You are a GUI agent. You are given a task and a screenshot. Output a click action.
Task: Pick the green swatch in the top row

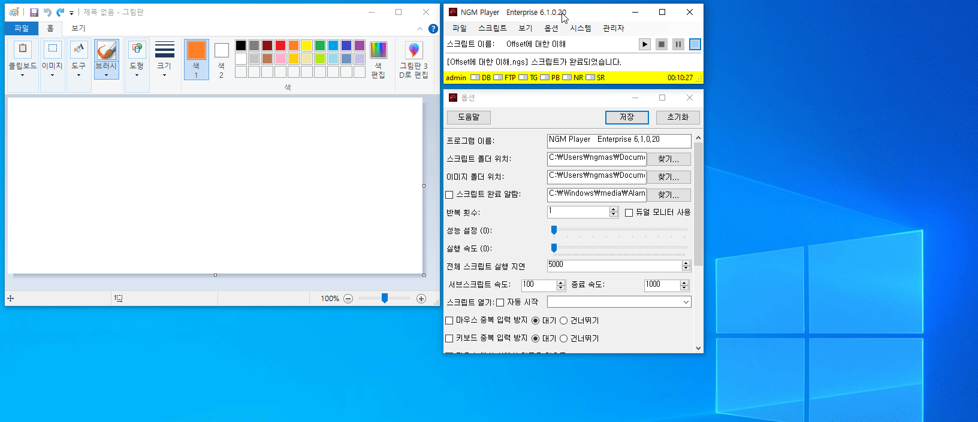[x=320, y=45]
